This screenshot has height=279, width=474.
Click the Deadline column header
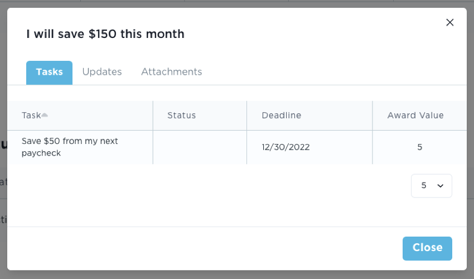(x=281, y=116)
